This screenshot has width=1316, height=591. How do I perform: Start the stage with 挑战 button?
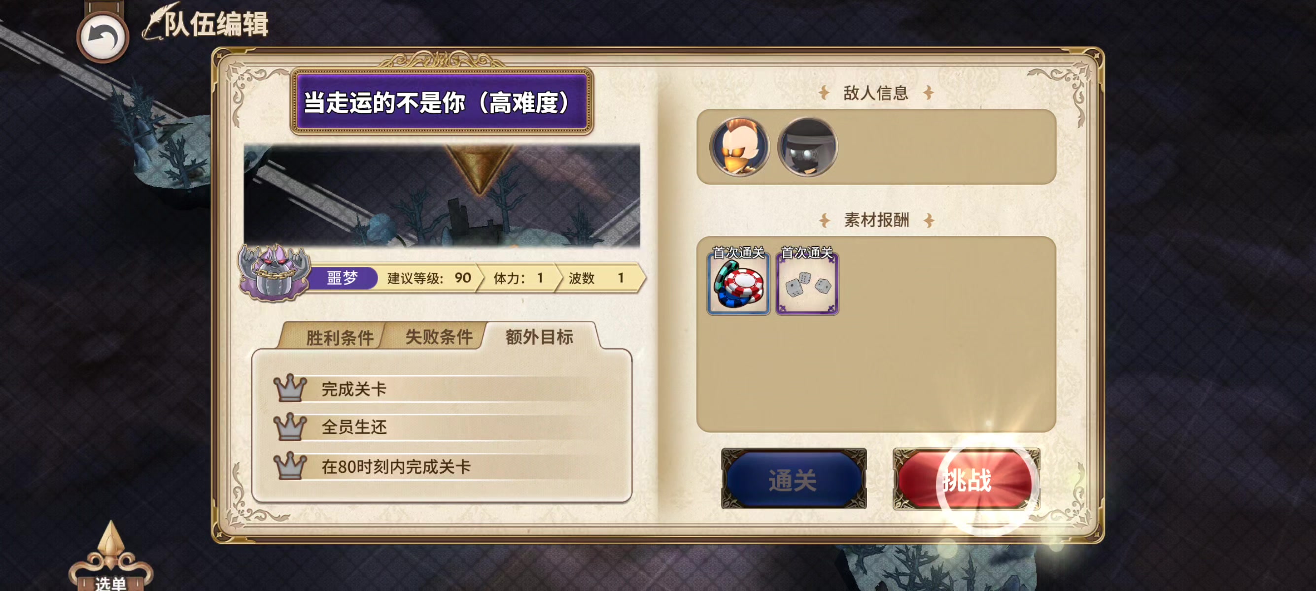coord(966,480)
